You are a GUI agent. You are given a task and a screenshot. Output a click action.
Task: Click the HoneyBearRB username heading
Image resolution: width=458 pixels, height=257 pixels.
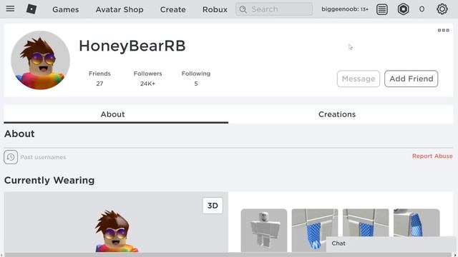coord(132,46)
